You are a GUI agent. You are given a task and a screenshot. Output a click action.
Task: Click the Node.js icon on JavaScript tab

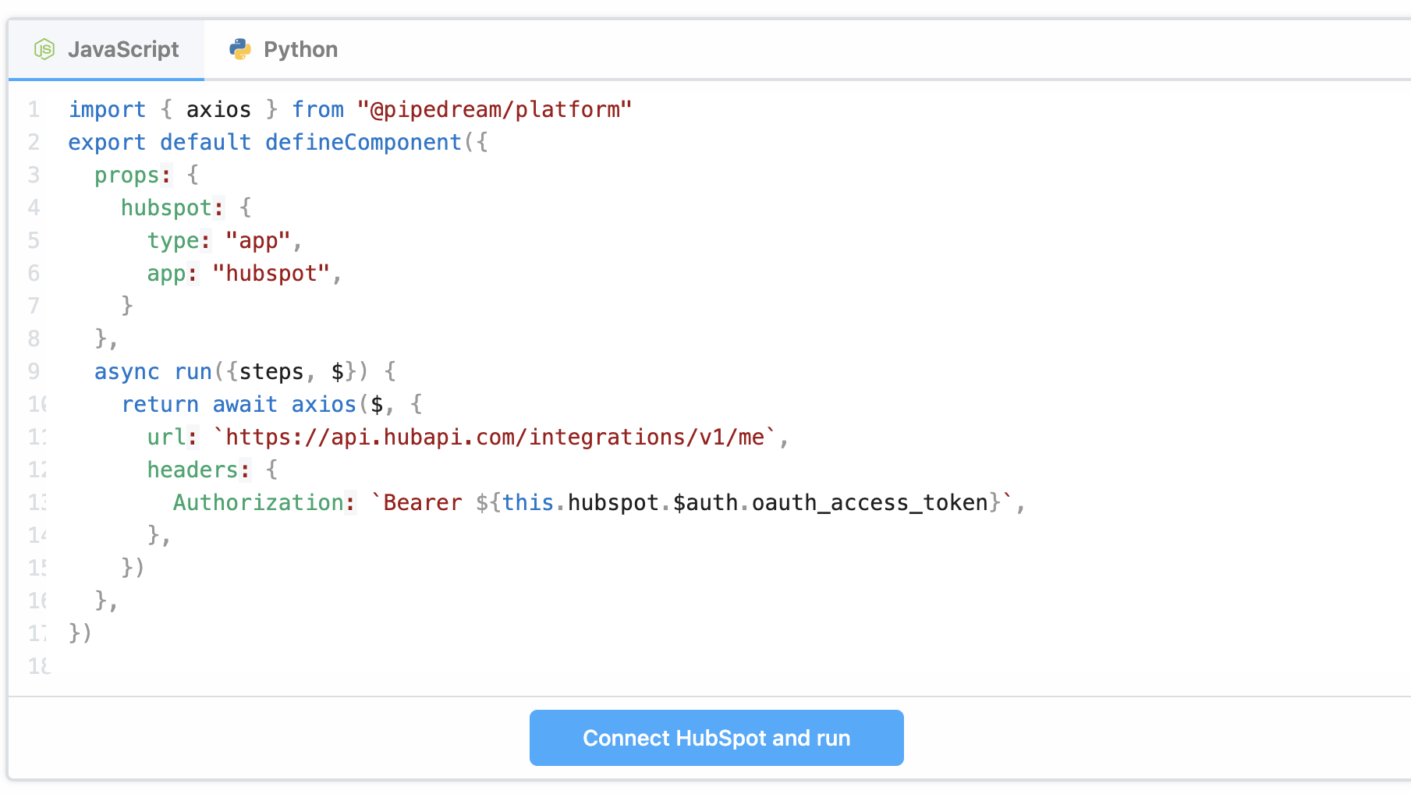tap(44, 49)
